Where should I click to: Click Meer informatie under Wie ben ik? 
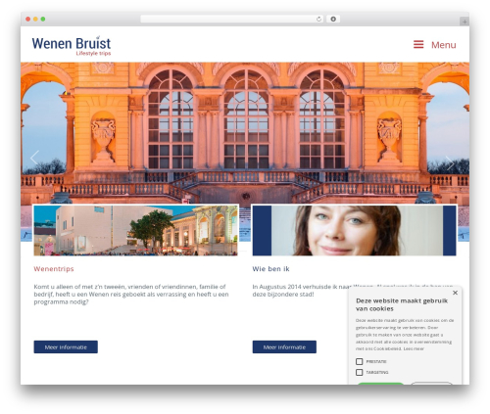click(284, 347)
